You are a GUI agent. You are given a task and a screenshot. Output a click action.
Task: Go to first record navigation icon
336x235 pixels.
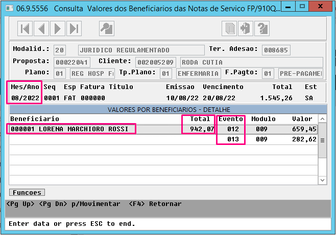[25, 28]
